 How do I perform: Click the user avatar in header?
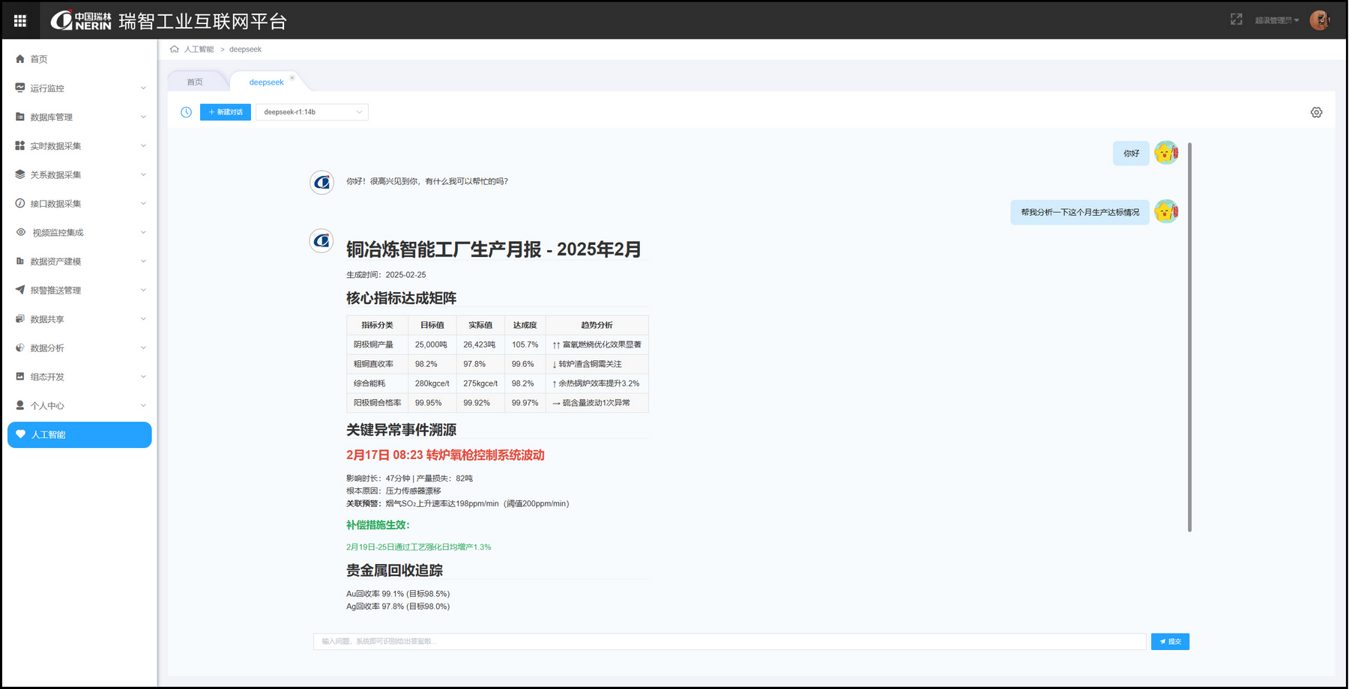pyautogui.click(x=1319, y=20)
